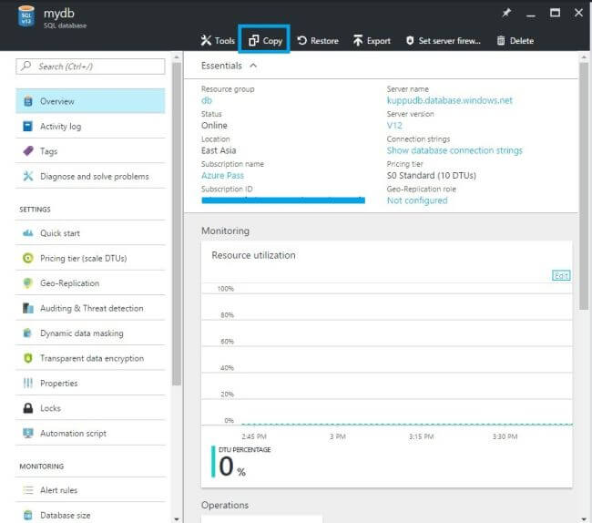592x523 pixels.
Task: Open Activity log in sidebar
Action: [x=90, y=126]
